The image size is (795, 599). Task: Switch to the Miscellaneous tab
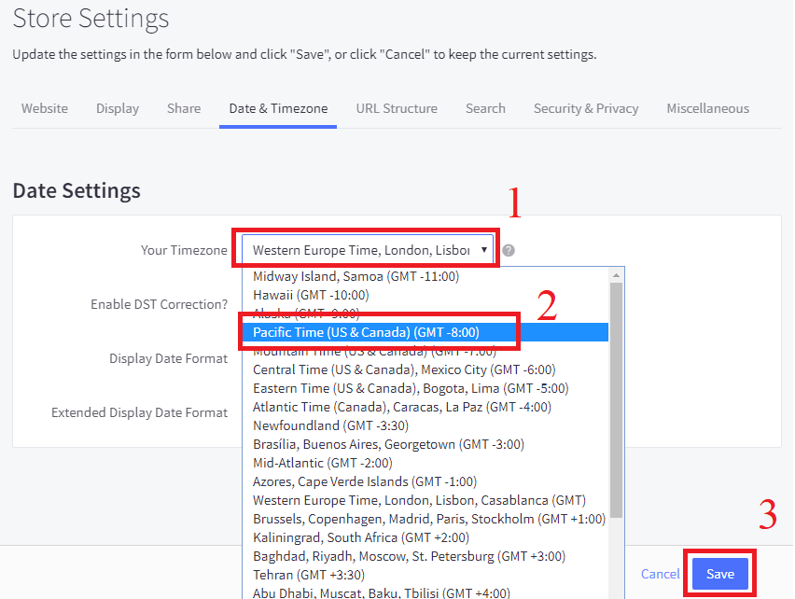click(708, 108)
